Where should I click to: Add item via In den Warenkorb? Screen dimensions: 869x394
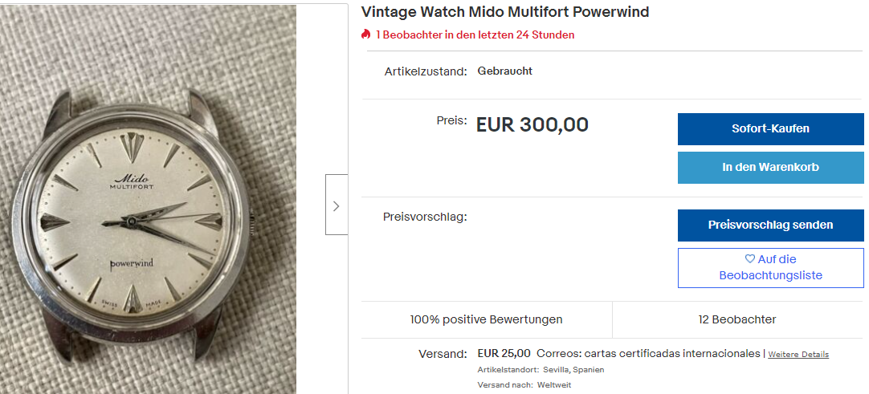coord(770,167)
